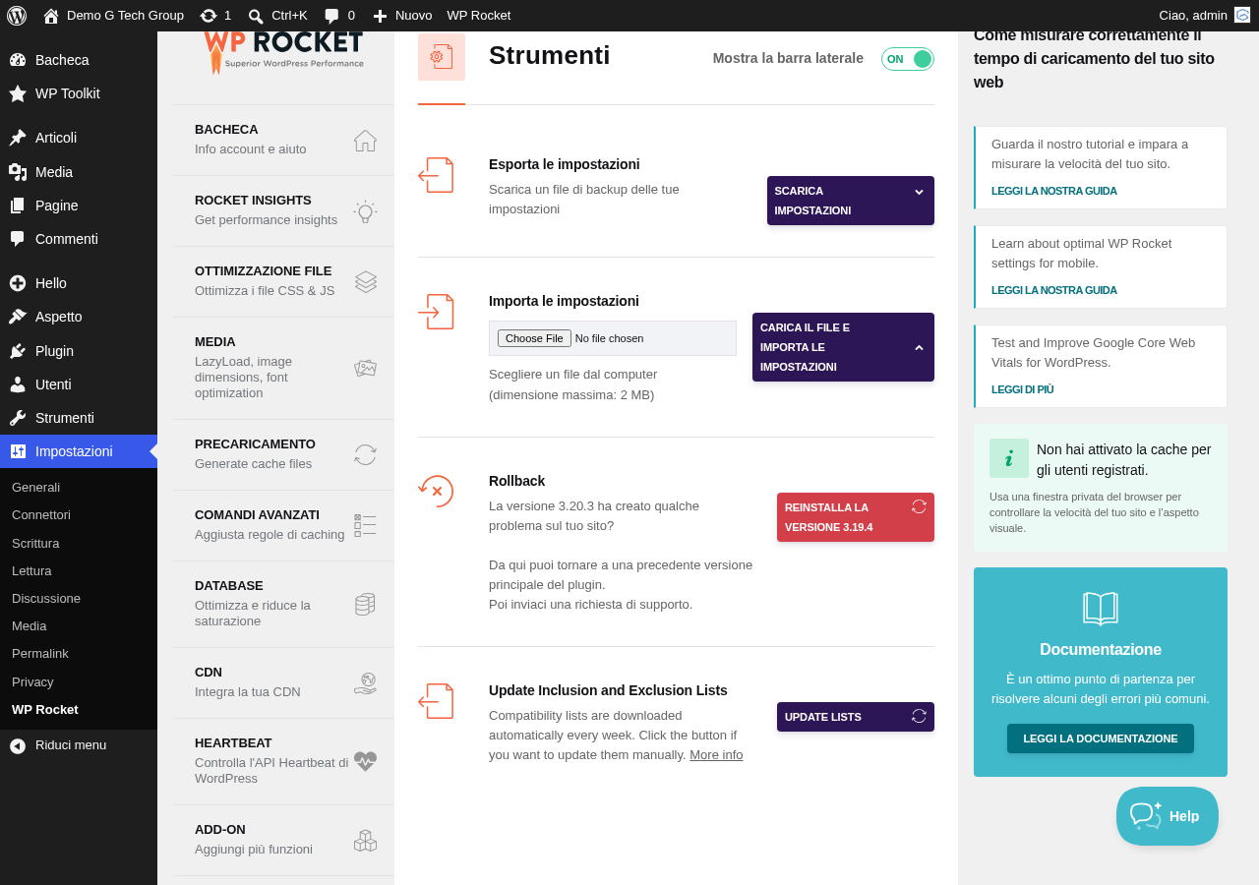
Task: Open the WordPress Strumenti menu
Action: (x=79, y=418)
